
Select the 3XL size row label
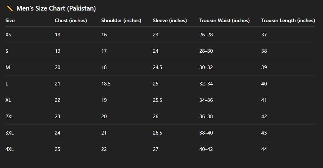10,133
